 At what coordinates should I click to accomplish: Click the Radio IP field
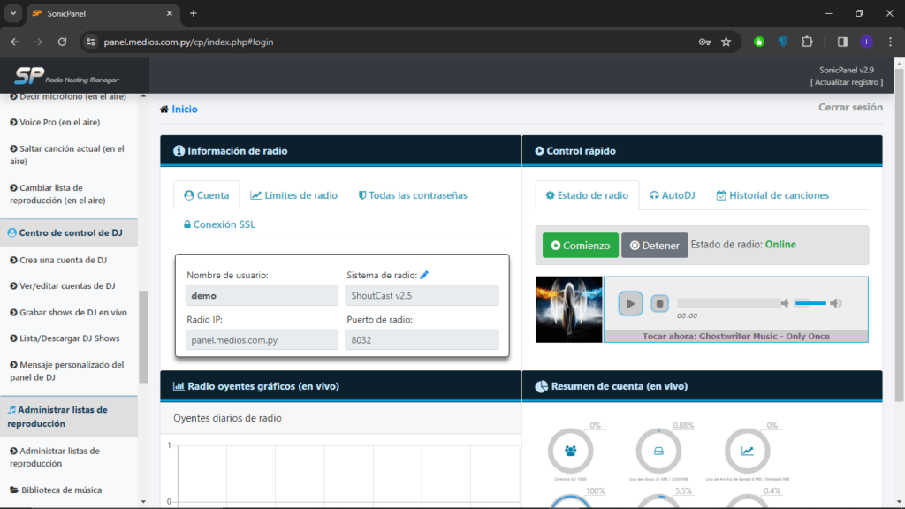[x=262, y=340]
